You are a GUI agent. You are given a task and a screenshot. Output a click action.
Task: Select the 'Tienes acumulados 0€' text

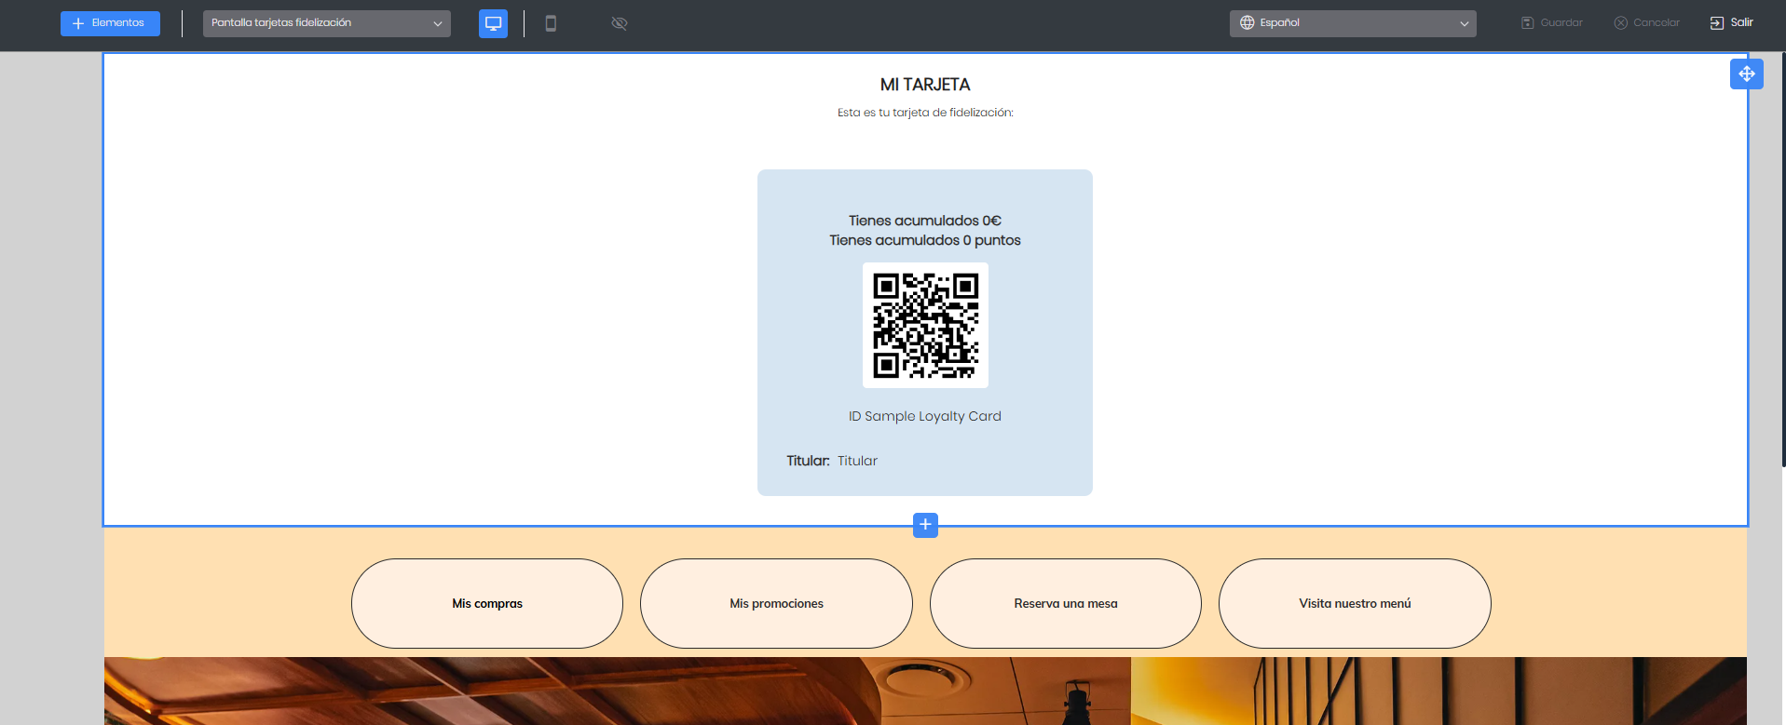pos(925,221)
